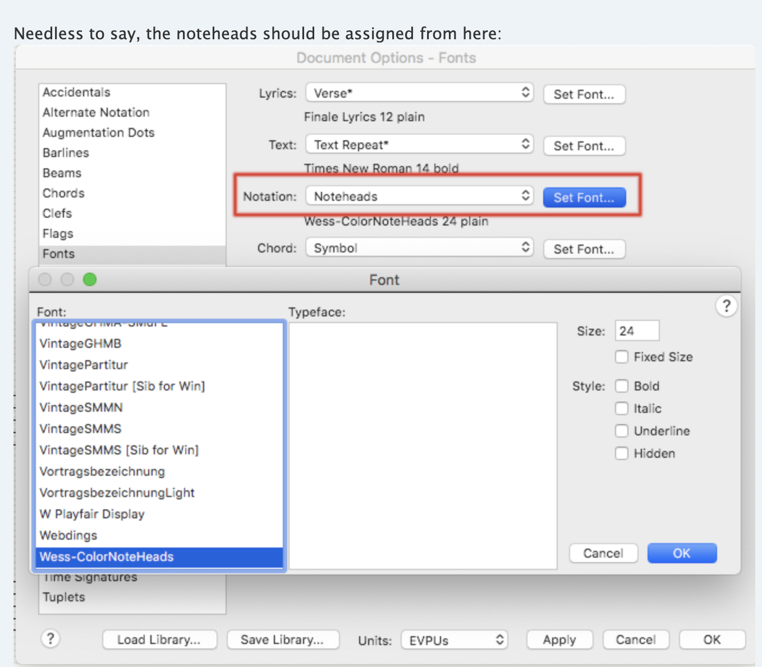Click the help icon at bottom left
Screen dimensions: 762x667
point(51,639)
